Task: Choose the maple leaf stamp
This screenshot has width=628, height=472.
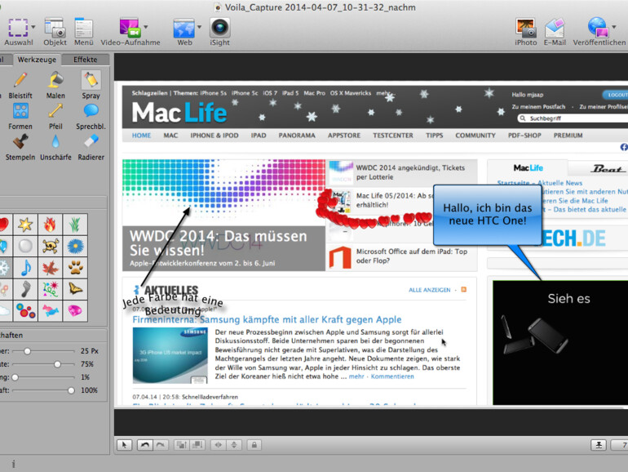Action: 50,268
